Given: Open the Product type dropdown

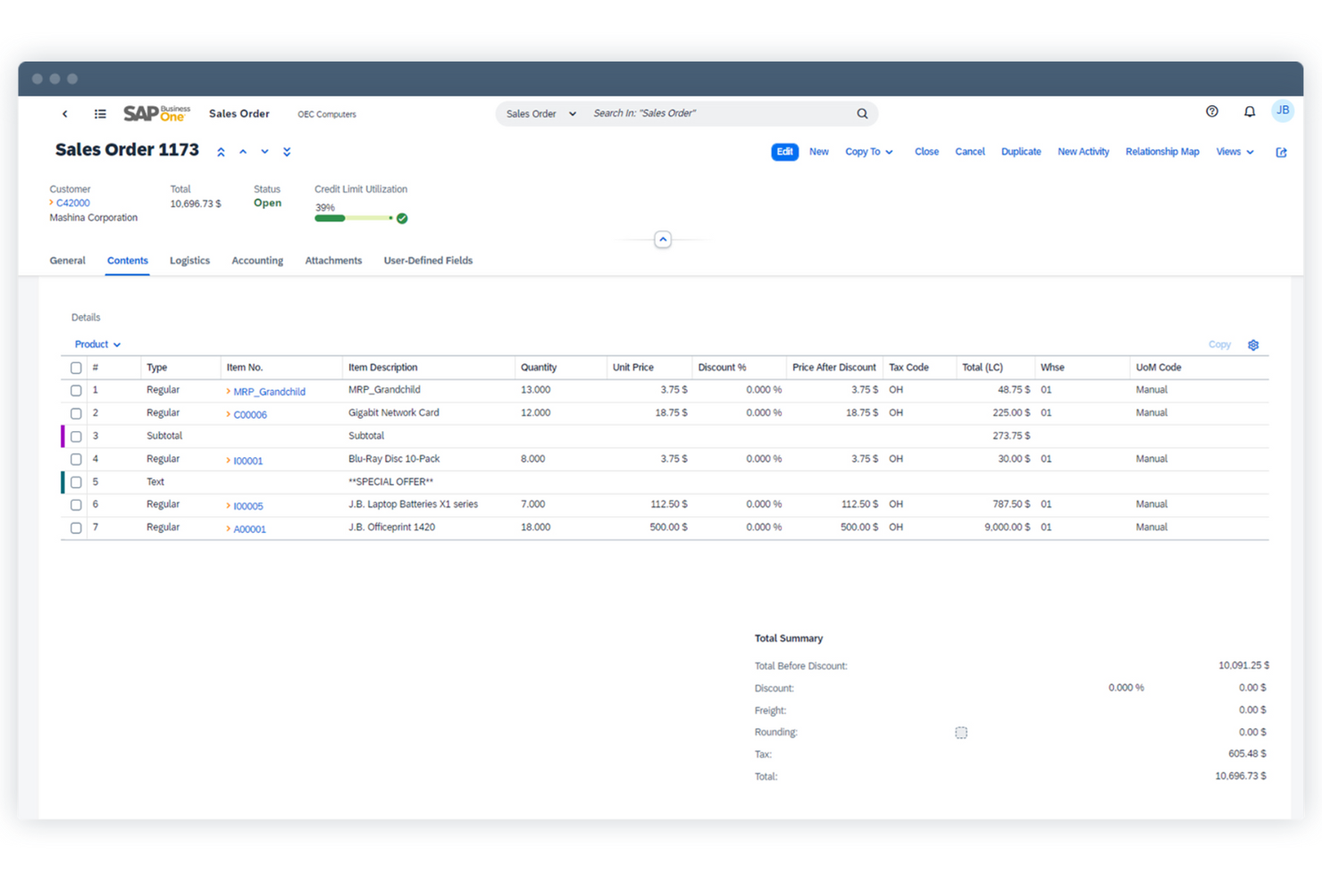Looking at the screenshot, I should (x=97, y=345).
